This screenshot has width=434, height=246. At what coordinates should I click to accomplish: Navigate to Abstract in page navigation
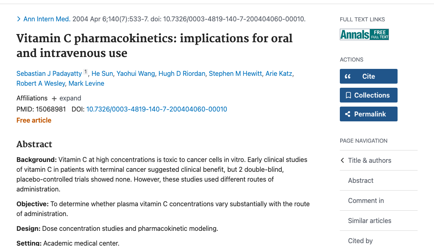[360, 180]
